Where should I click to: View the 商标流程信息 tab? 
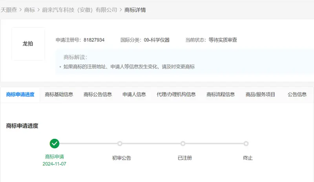221,94
